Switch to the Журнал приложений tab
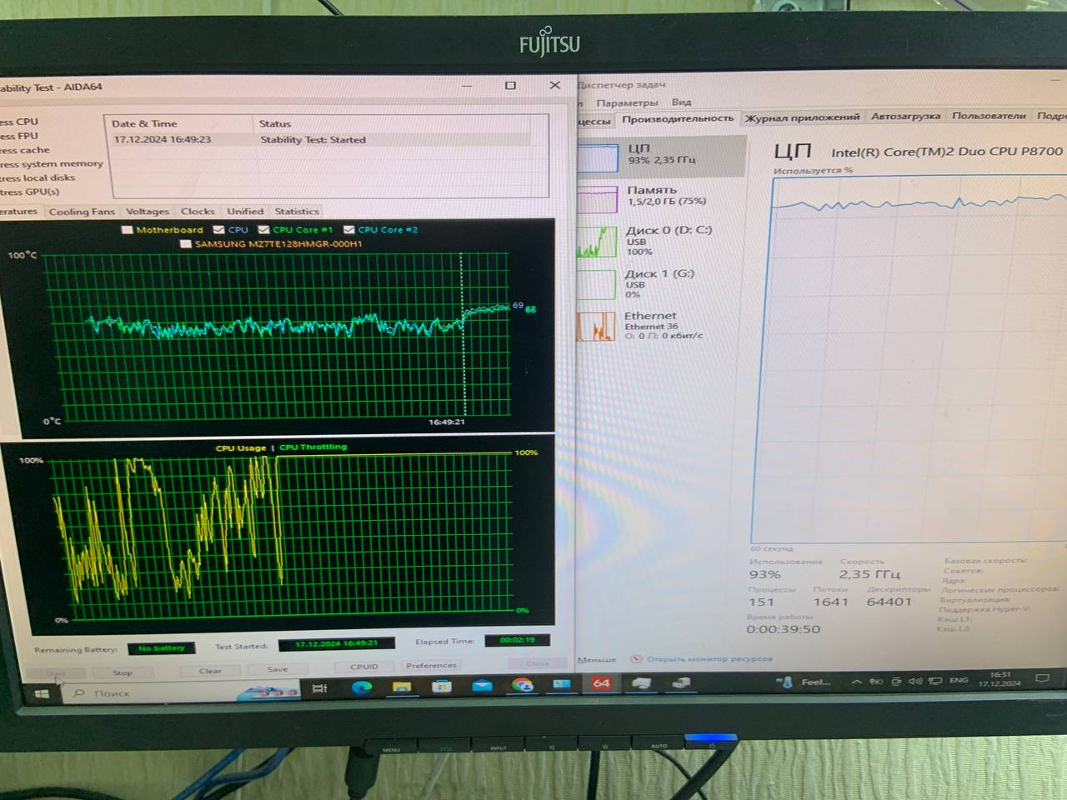Viewport: 1067px width, 800px height. point(802,117)
